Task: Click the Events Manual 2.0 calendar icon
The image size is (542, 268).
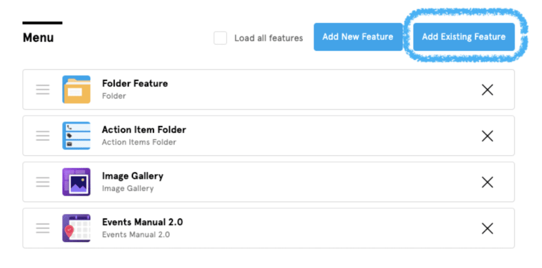Action: pyautogui.click(x=76, y=228)
